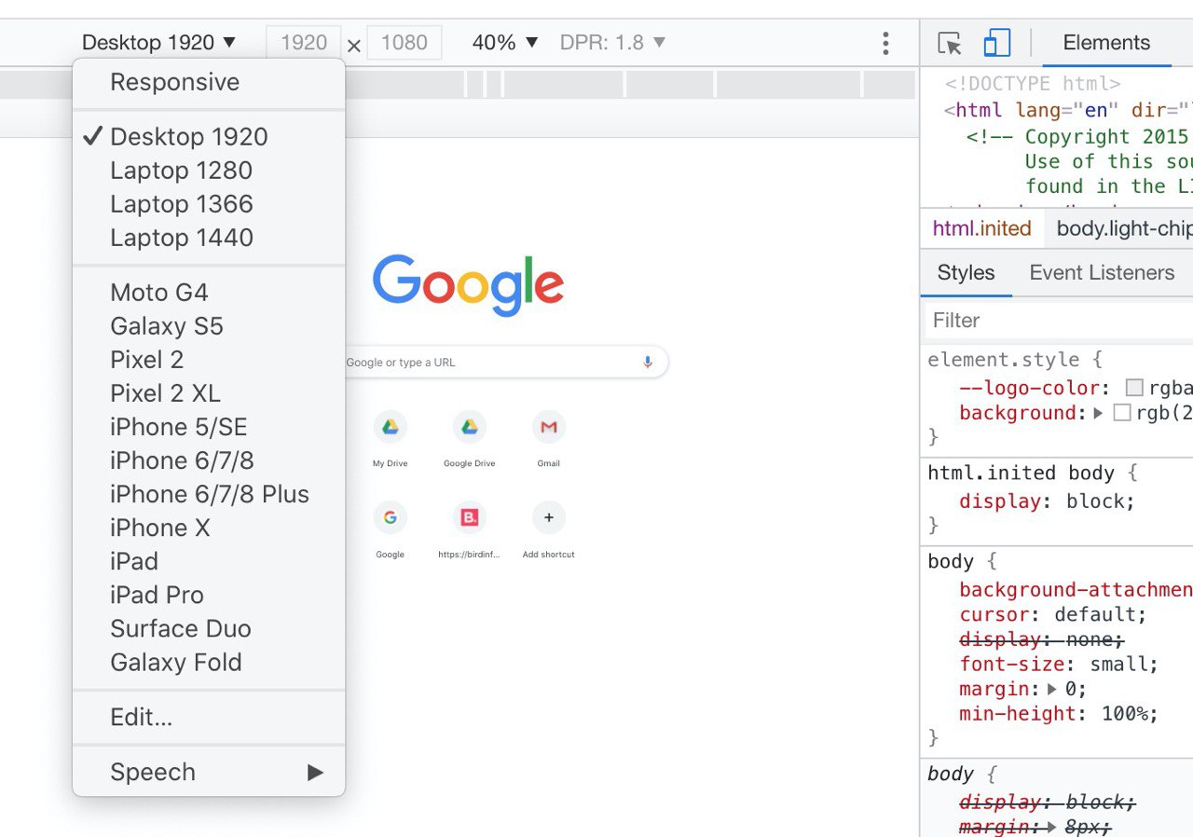This screenshot has width=1193, height=837.
Task: Expand the background property triangle
Action: [1098, 412]
